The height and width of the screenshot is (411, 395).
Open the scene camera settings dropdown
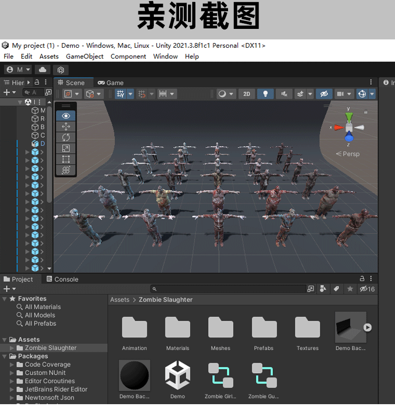tap(344, 94)
